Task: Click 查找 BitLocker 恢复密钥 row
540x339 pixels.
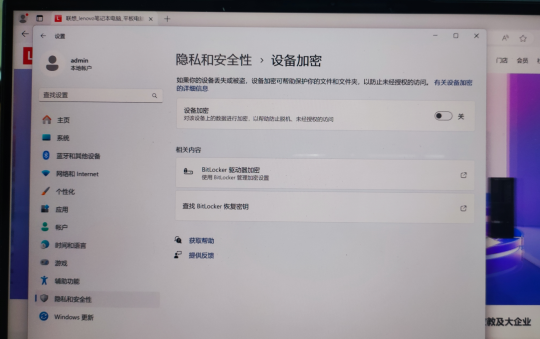Action: pos(324,207)
